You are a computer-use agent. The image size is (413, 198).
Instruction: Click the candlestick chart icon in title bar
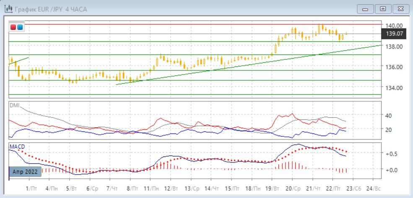[7, 8]
